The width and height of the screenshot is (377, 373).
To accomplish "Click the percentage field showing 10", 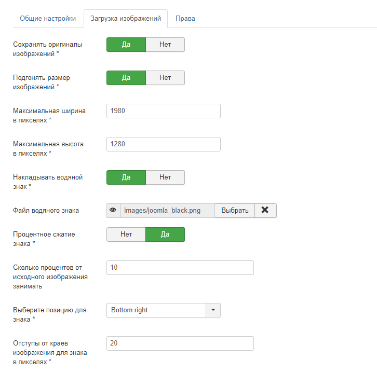I will pos(180,268).
